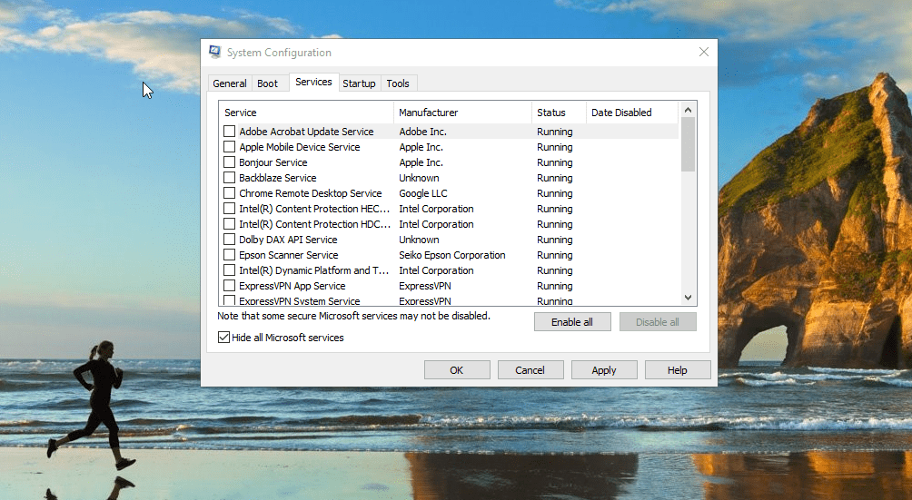This screenshot has height=500, width=912.
Task: Switch to the General tab
Action: point(230,83)
